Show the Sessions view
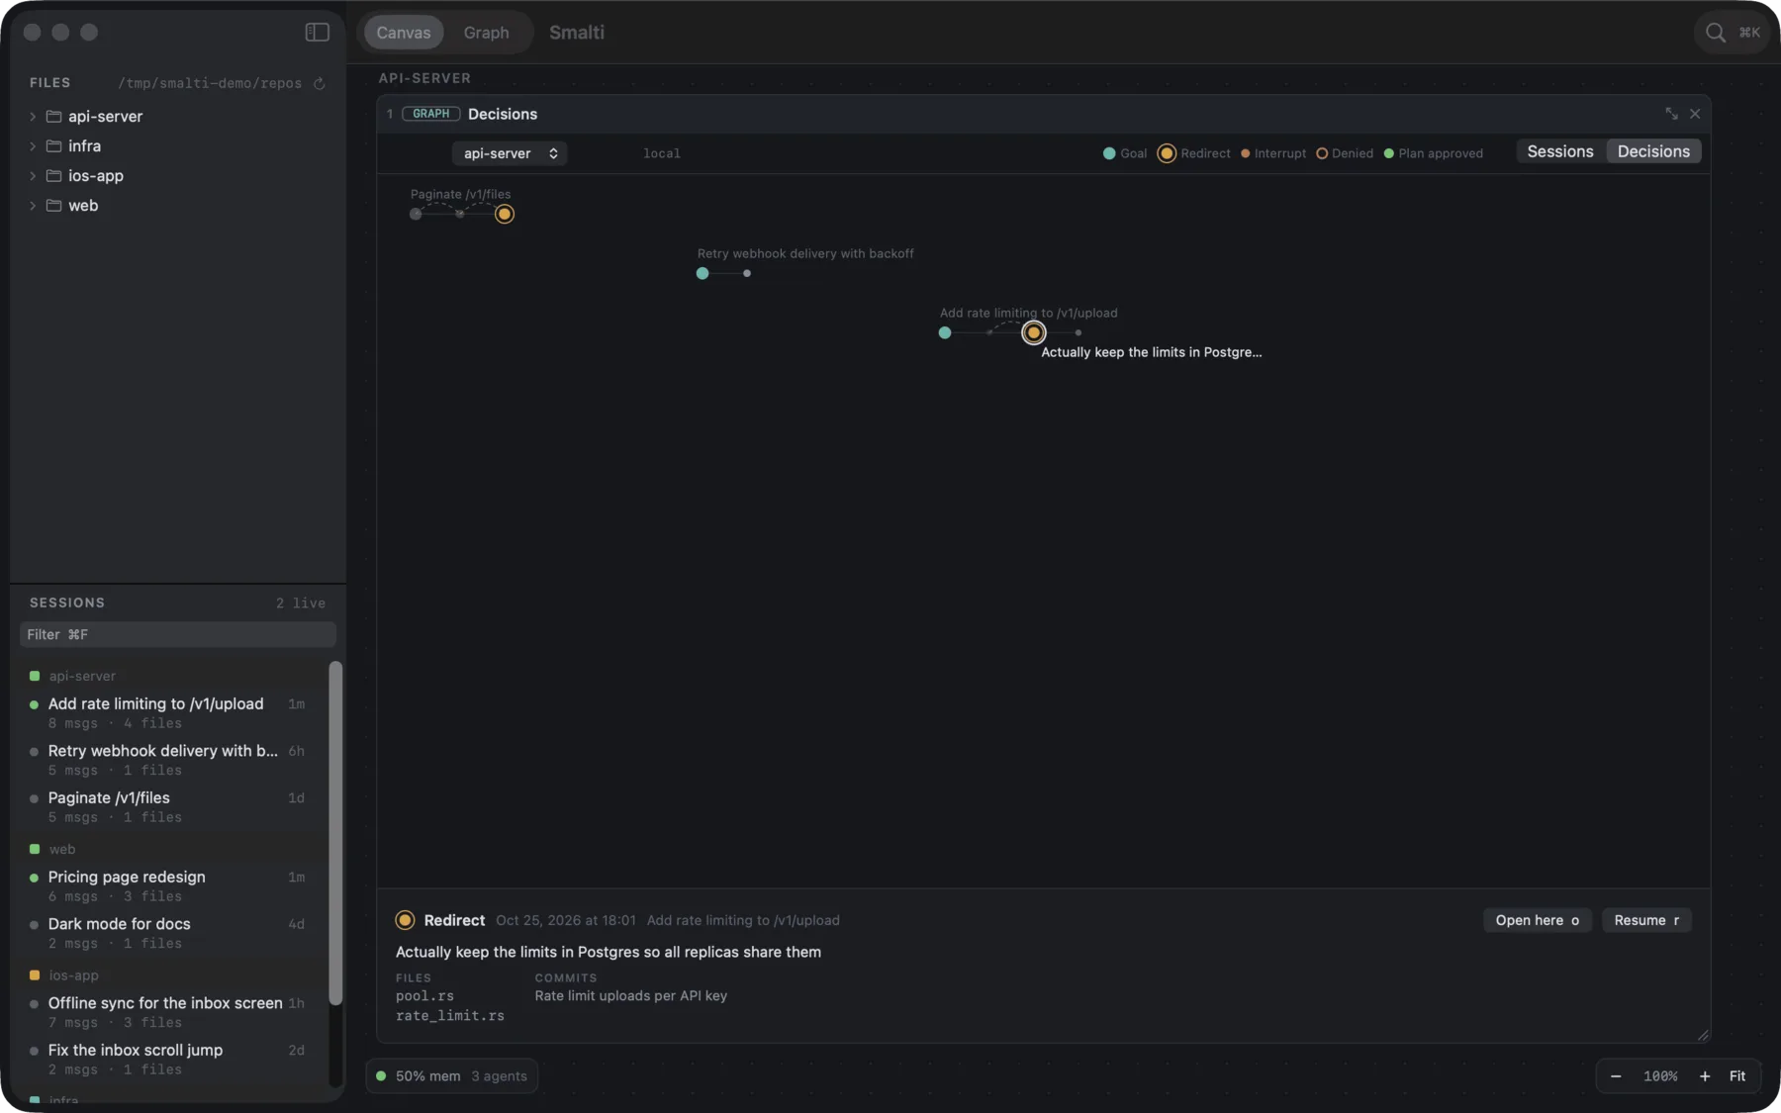The image size is (1781, 1113). pos(1560,151)
